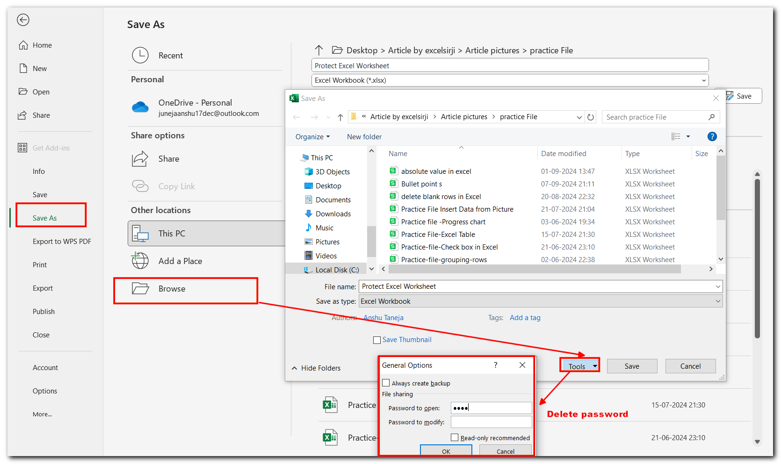Image resolution: width=781 pixels, height=464 pixels.
Task: Select Export to WPS PDF in sidebar
Action: [62, 242]
